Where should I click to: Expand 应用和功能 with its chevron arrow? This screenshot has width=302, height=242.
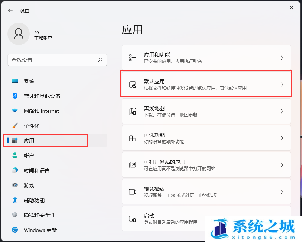[x=282, y=58]
